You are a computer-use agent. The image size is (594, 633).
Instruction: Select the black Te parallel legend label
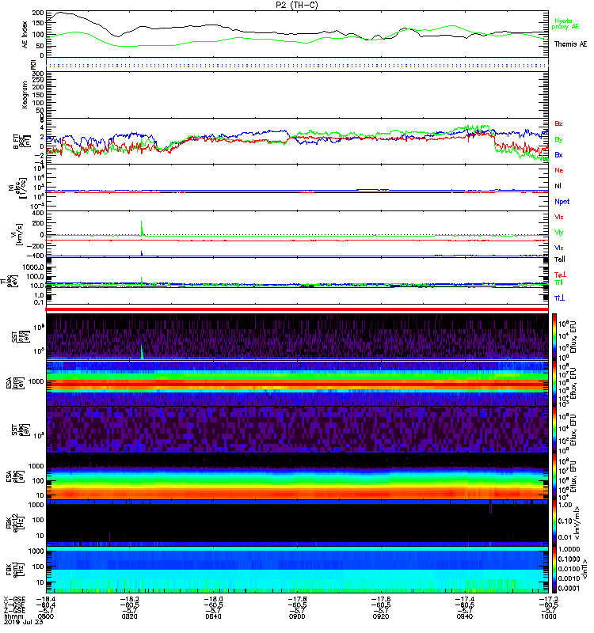pos(560,260)
